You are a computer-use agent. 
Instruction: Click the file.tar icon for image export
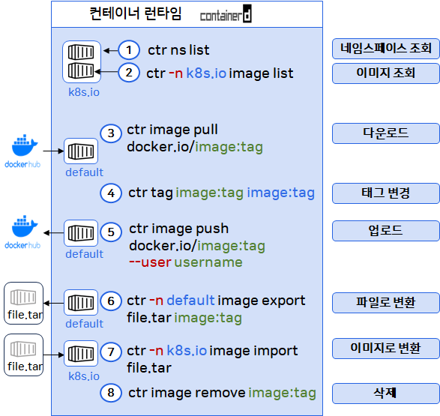pos(23,304)
